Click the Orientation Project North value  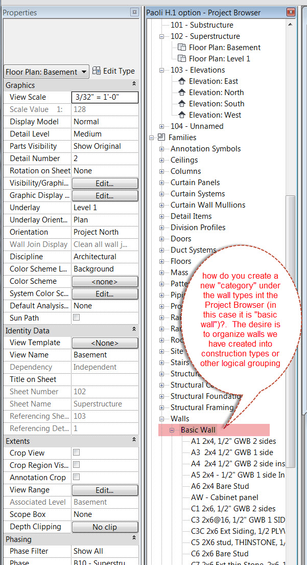tap(105, 232)
